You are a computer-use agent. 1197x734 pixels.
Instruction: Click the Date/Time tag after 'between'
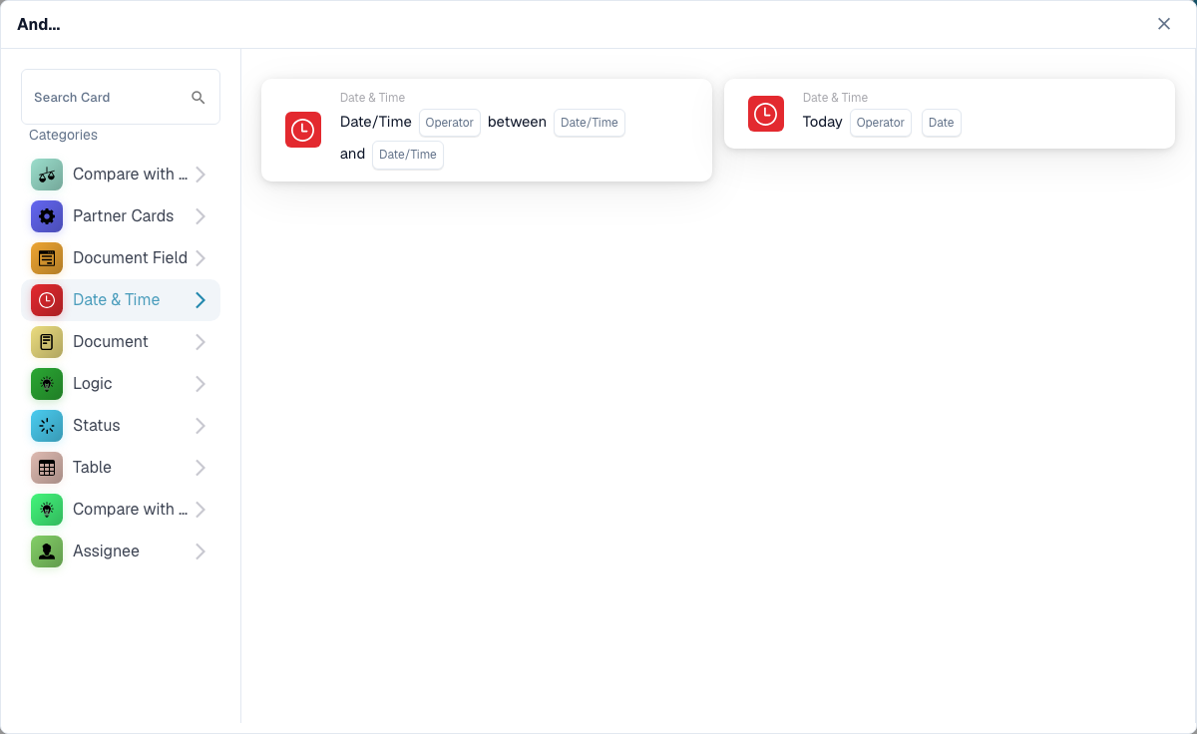[590, 123]
